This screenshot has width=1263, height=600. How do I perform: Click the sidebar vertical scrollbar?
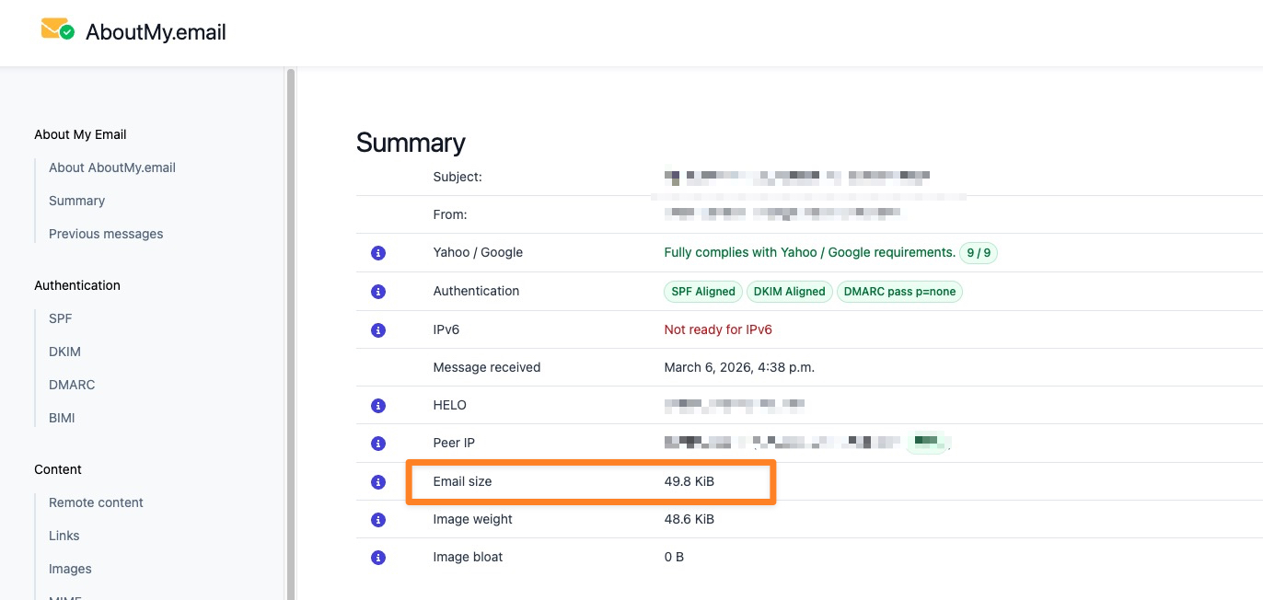point(291,331)
